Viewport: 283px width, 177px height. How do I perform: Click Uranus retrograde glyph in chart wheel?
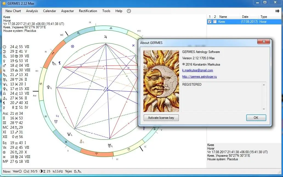tap(110, 145)
